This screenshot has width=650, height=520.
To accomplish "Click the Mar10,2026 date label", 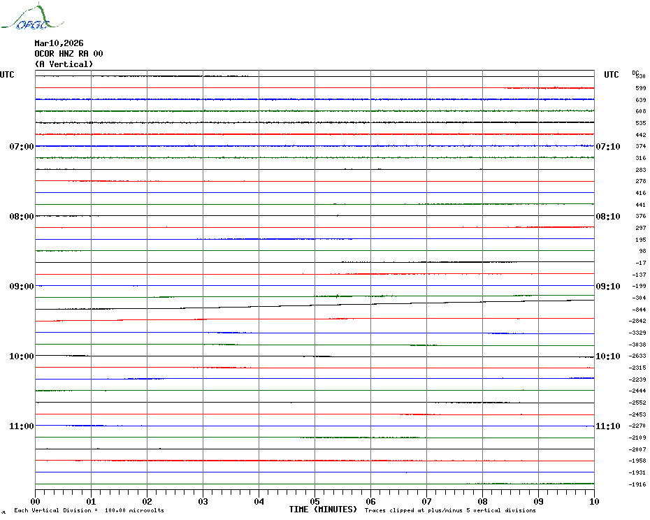I will click(x=59, y=43).
